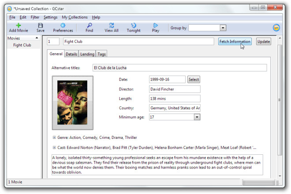Click the Country field
The image size is (291, 194).
point(175,108)
